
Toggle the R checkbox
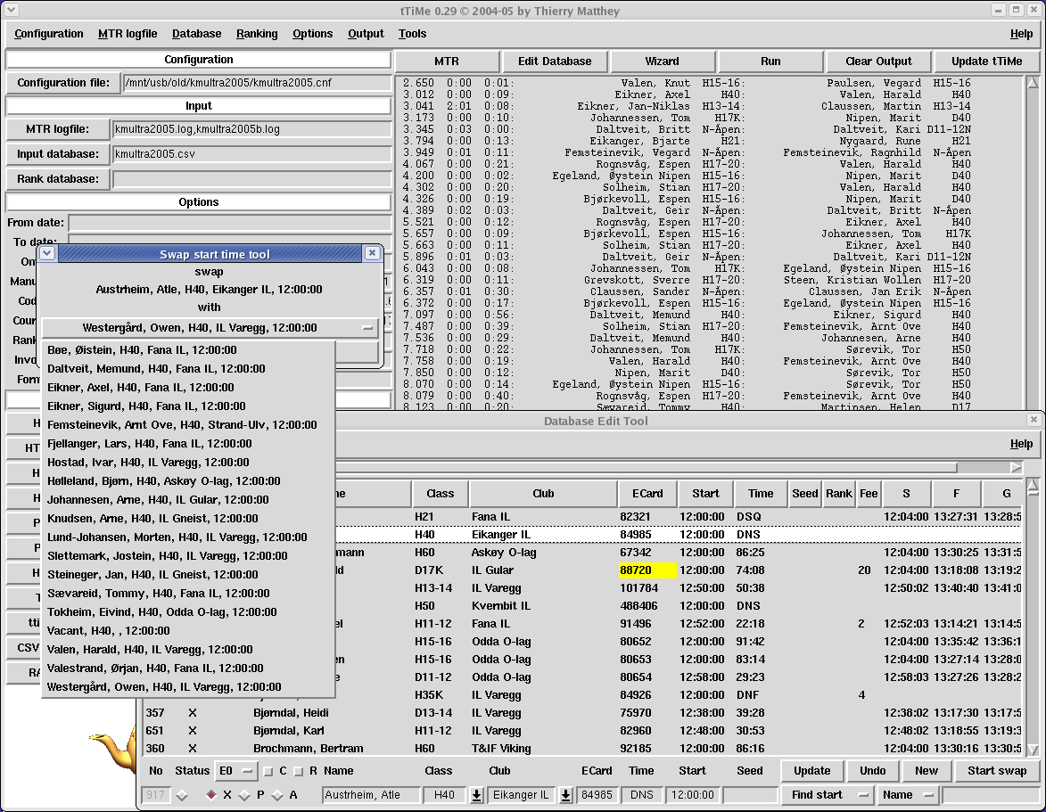(x=299, y=771)
